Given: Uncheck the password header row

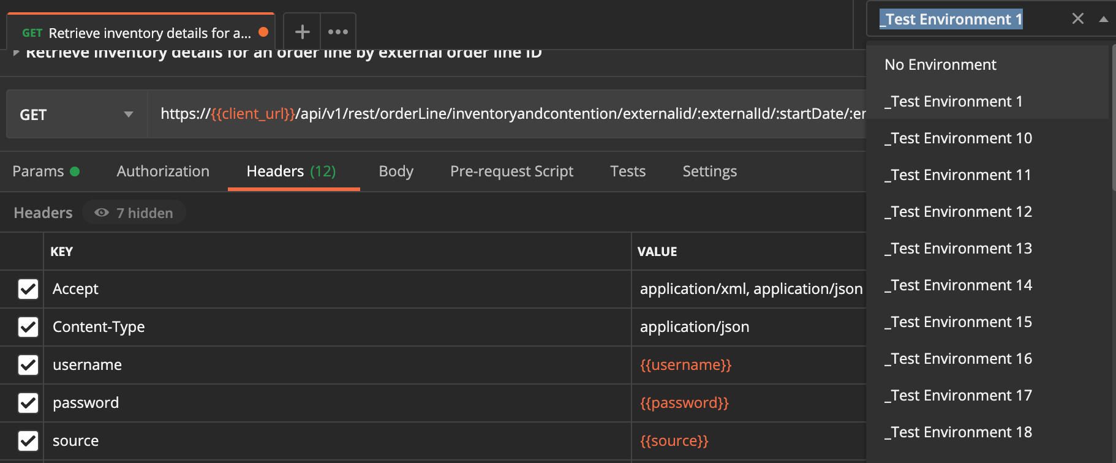Looking at the screenshot, I should [28, 403].
